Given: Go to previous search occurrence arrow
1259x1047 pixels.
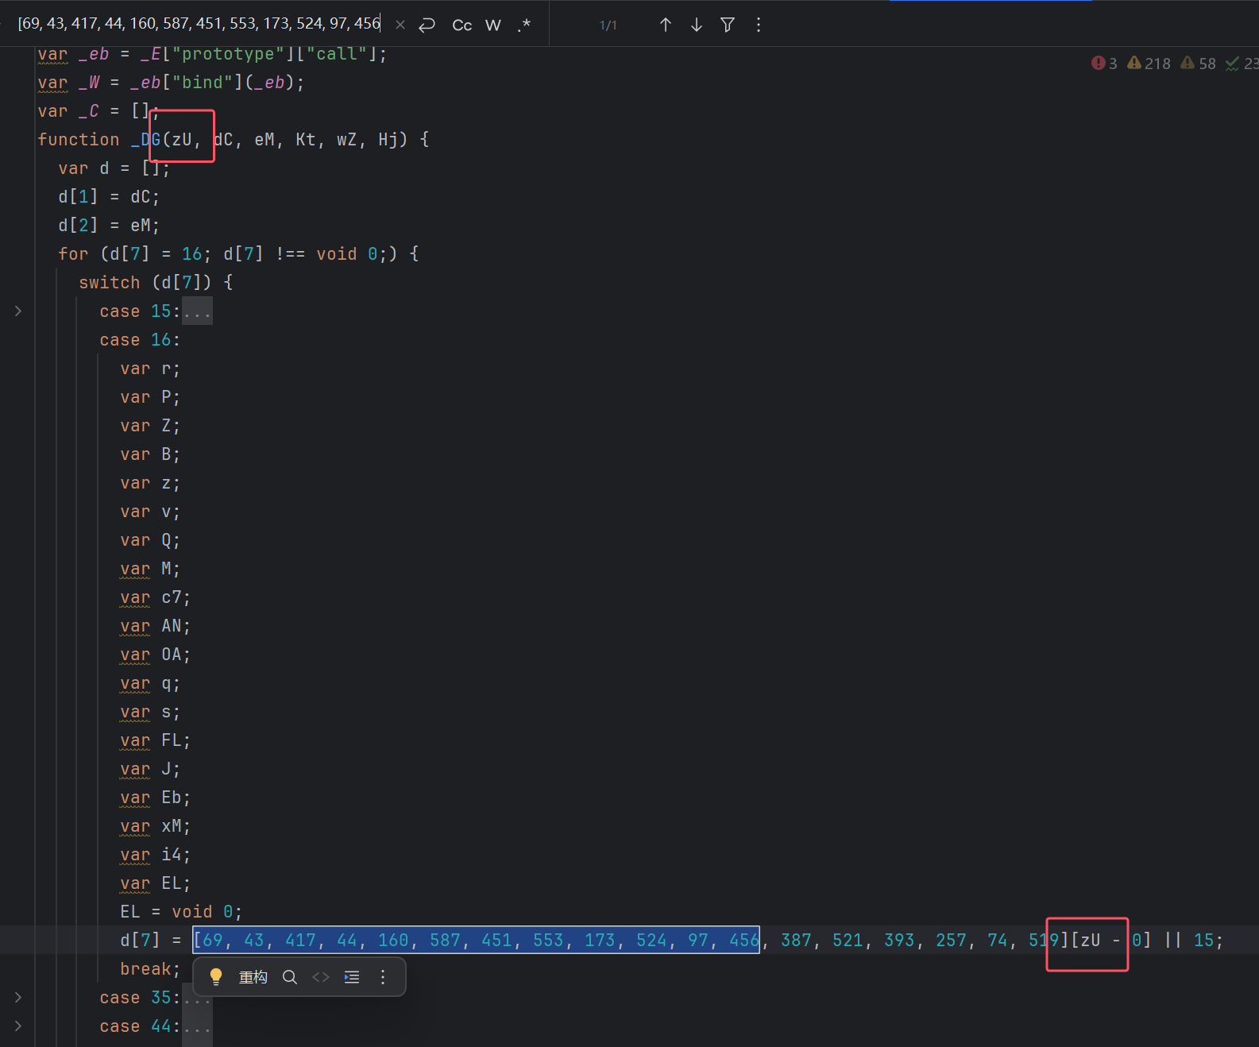Looking at the screenshot, I should [666, 25].
